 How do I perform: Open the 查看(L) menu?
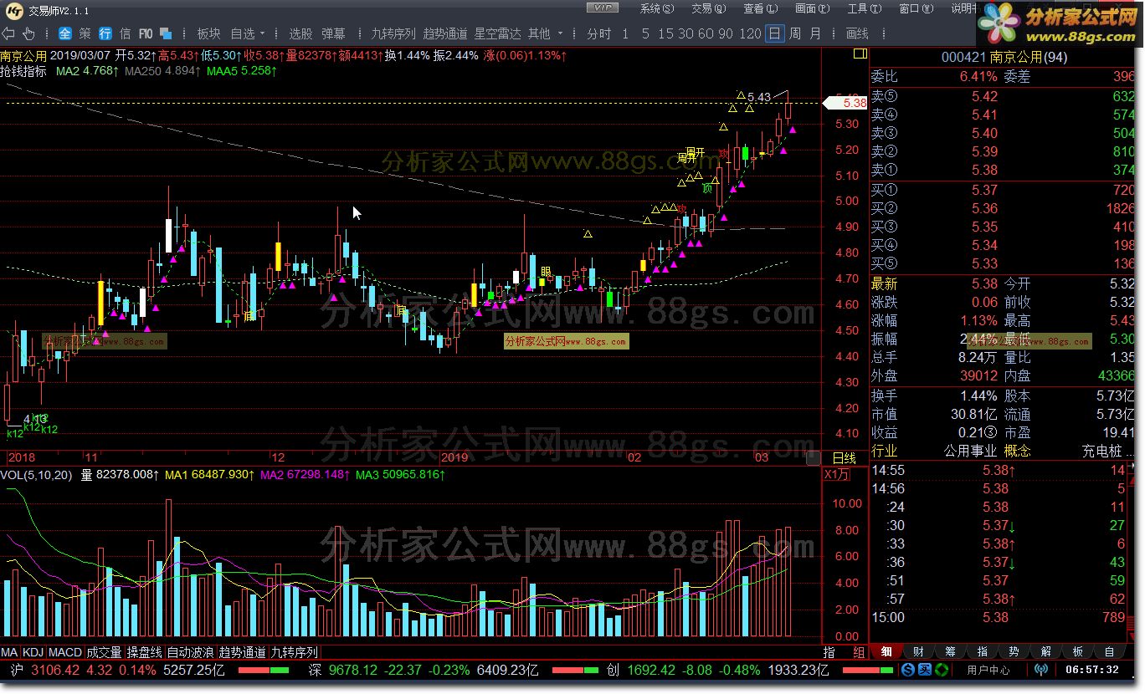[760, 8]
